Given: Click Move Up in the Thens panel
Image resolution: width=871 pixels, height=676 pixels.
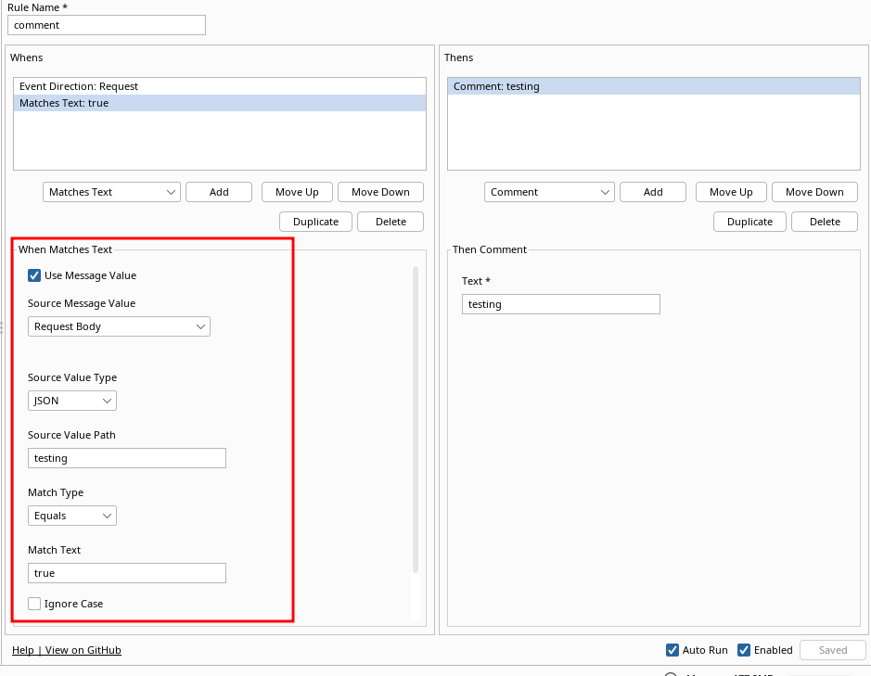Looking at the screenshot, I should click(731, 192).
